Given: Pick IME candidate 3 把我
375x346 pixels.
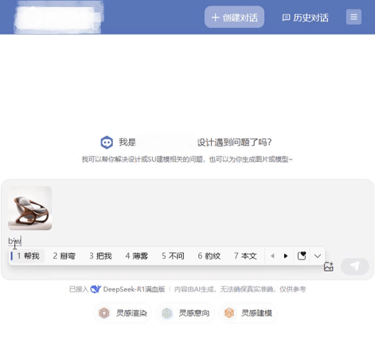Looking at the screenshot, I should (x=100, y=256).
